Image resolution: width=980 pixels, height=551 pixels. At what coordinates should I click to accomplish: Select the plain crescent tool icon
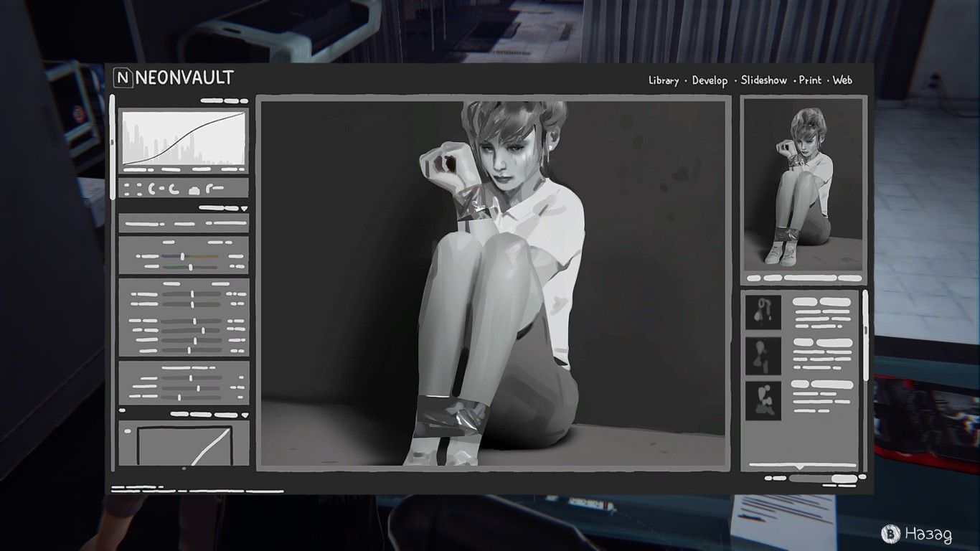pyautogui.click(x=174, y=189)
